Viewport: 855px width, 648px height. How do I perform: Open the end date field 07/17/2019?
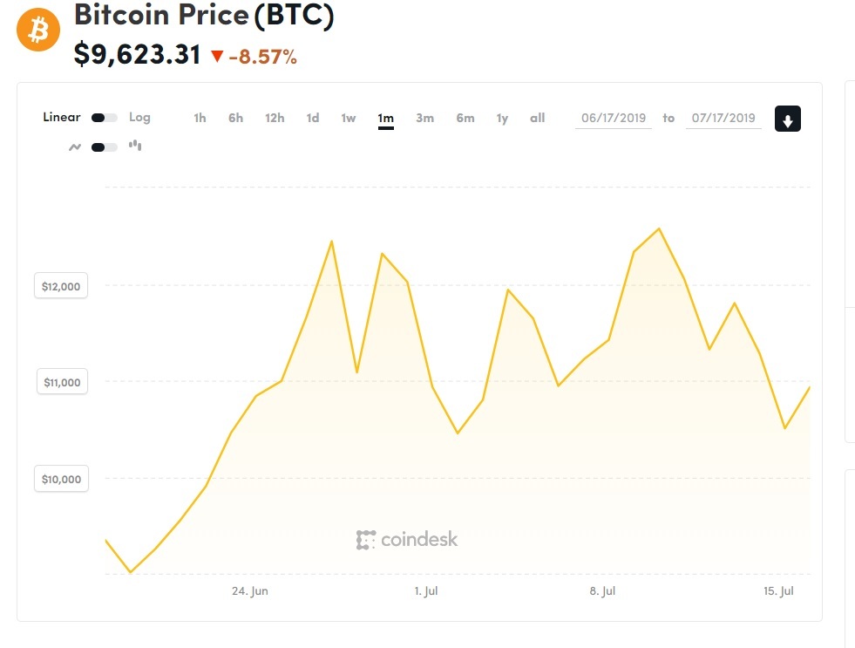[723, 118]
